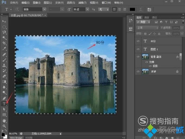Toggle text orientation in options bar
185x139 pixels.
coord(17,9)
